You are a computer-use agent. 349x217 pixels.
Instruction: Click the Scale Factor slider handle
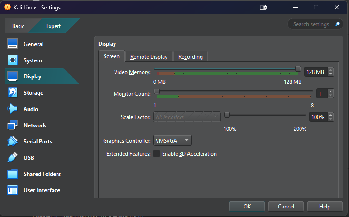[227, 115]
